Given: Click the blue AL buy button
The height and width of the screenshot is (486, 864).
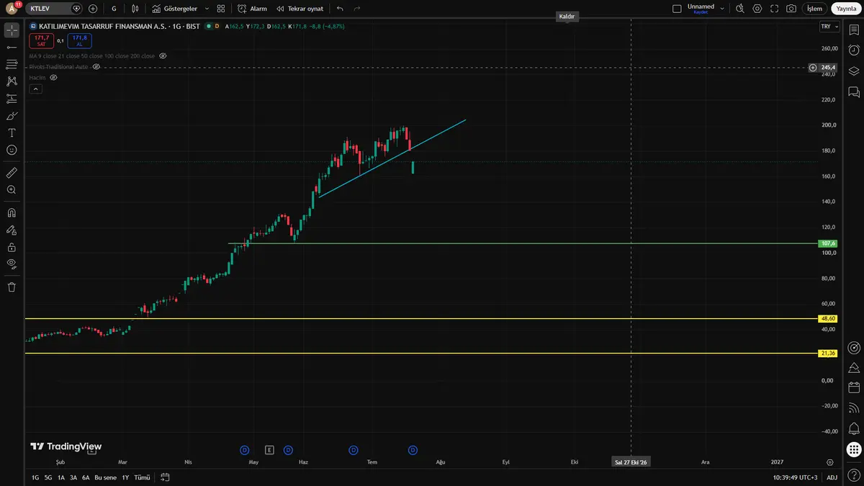Looking at the screenshot, I should pyautogui.click(x=79, y=40).
